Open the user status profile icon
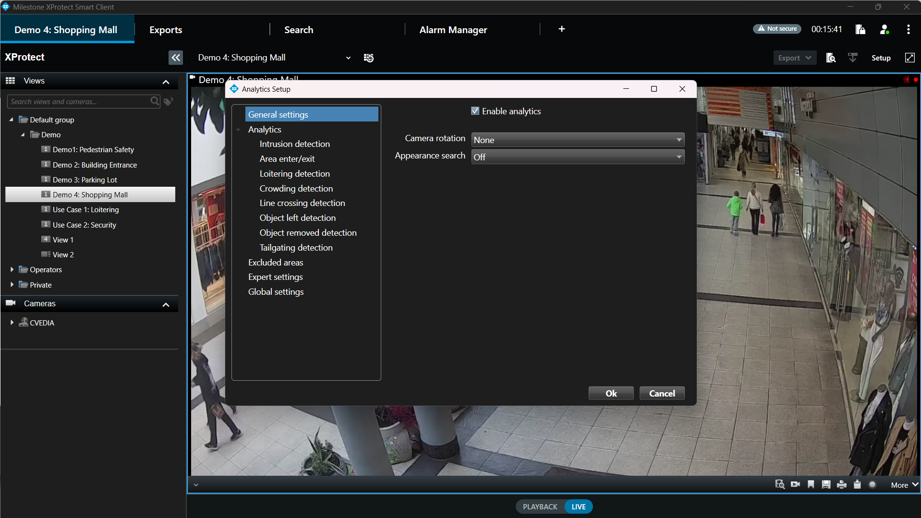 pyautogui.click(x=885, y=29)
